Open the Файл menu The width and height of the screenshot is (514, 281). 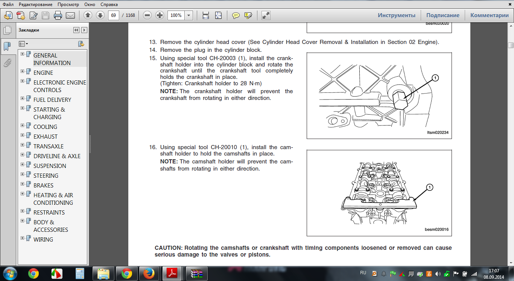pos(8,5)
